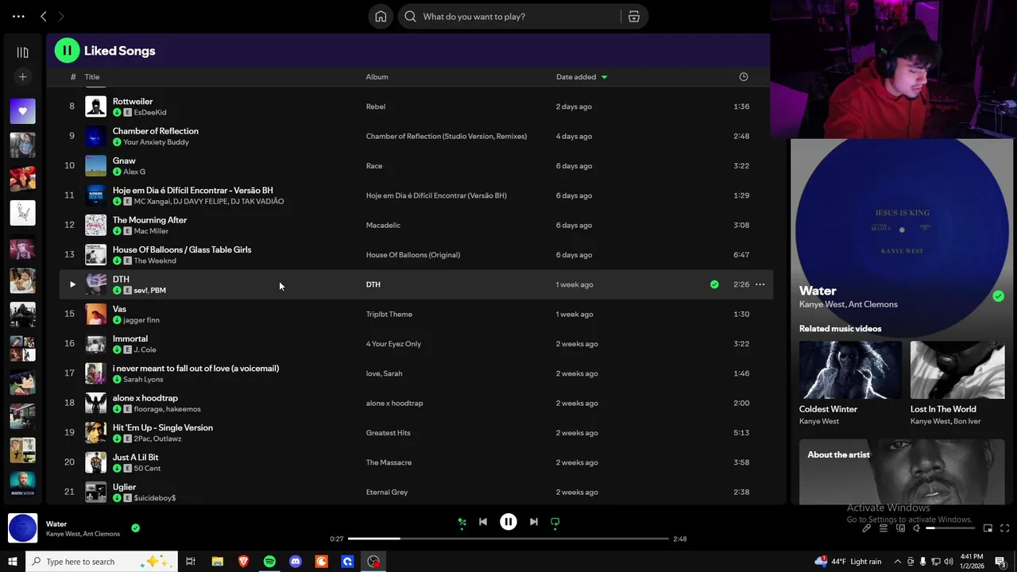Select the track Chamber of Reflection
This screenshot has width=1017, height=572.
point(416,136)
